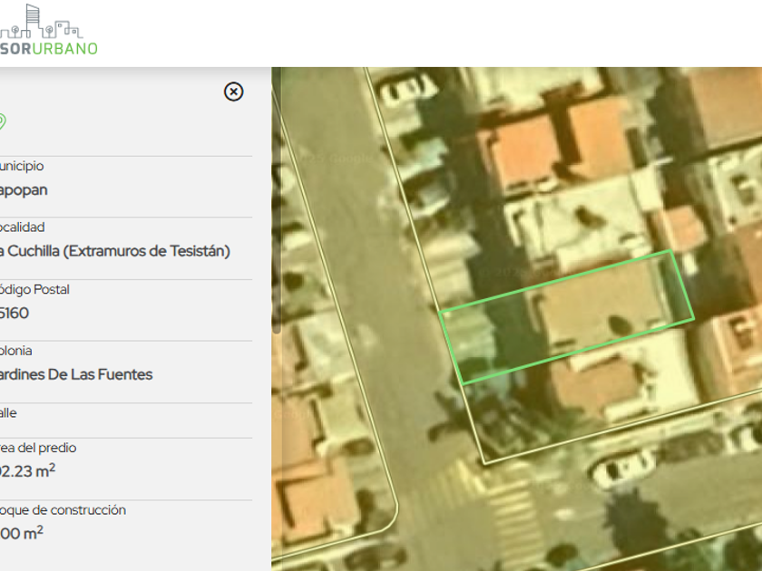Click the Zapopan municipality value

coord(24,190)
